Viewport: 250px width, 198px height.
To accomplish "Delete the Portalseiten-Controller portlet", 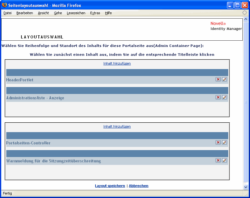I will coord(218,143).
